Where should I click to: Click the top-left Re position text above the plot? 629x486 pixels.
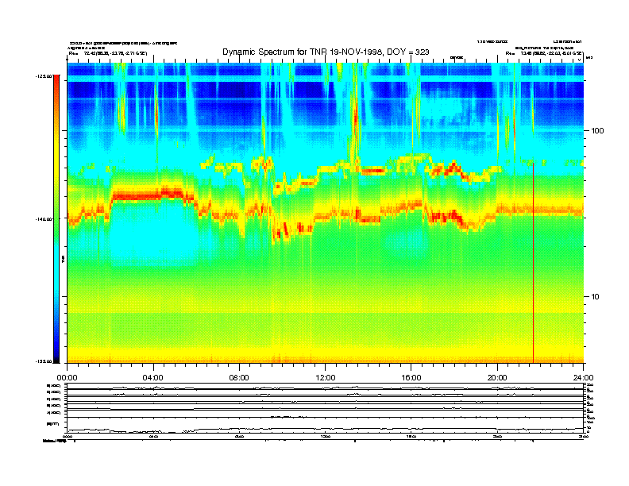click(108, 53)
